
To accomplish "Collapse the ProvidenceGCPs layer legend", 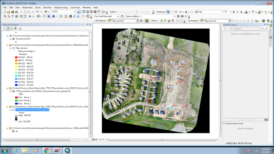I will tap(10, 39).
